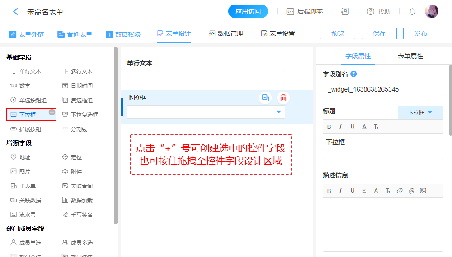Click the blue help icon beside 字段别名
This screenshot has width=452, height=257.
point(353,74)
